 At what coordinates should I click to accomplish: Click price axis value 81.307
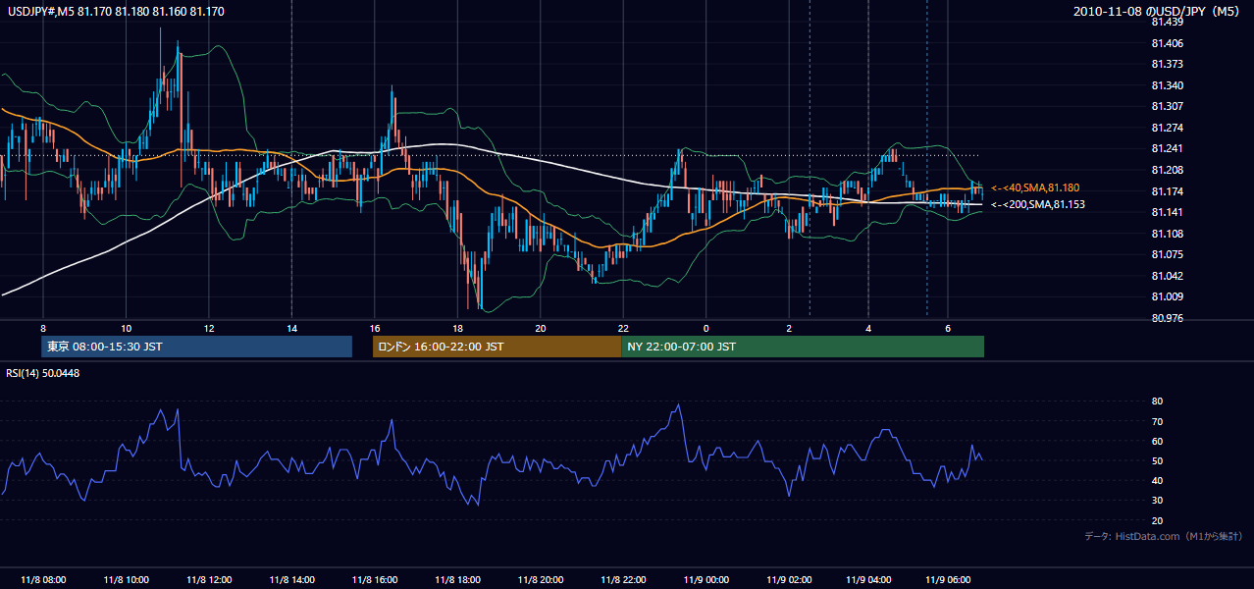[1167, 106]
